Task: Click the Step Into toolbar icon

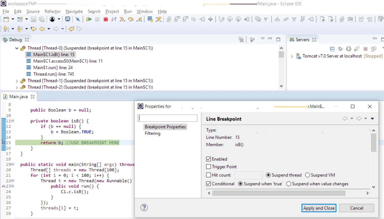Action: [122, 19]
